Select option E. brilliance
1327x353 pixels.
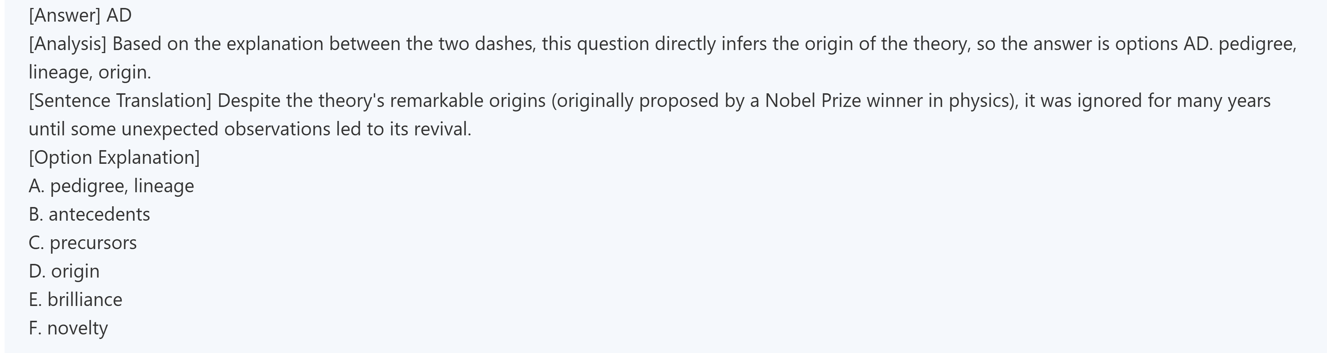coord(75,300)
